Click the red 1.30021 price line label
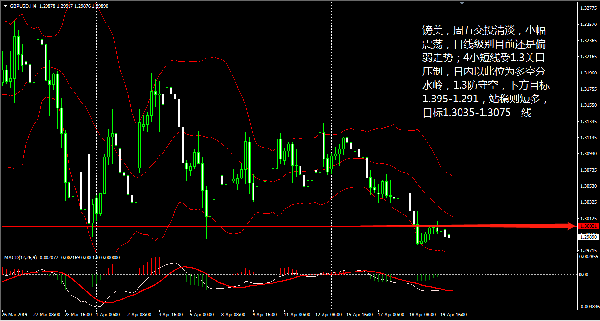 [x=588, y=226]
